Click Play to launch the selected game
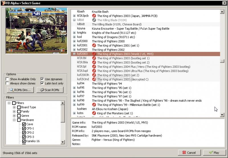228x158 pixels. [x=214, y=153]
